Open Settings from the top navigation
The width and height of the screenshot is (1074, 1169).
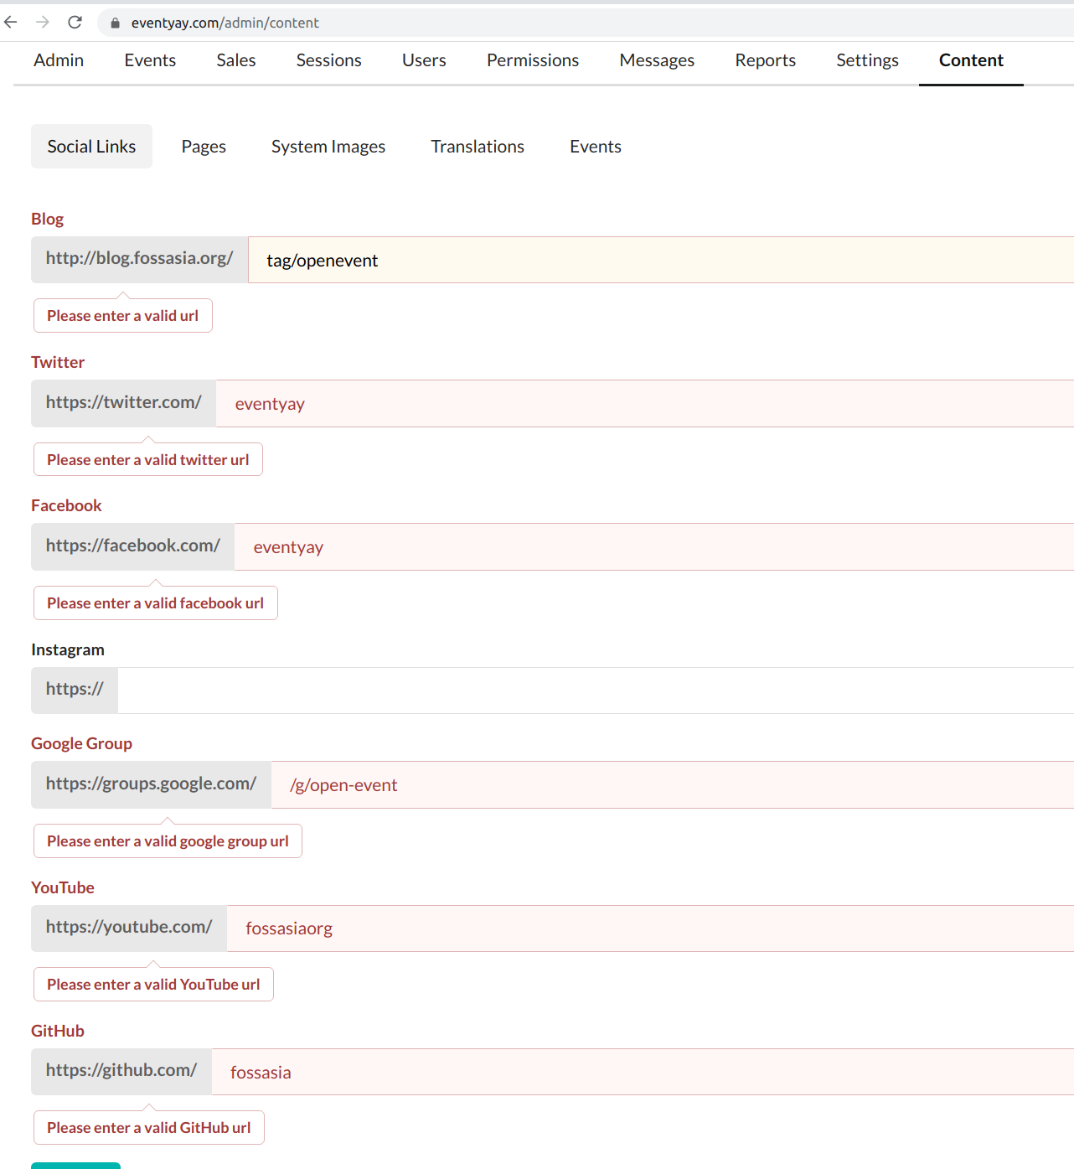coord(867,59)
